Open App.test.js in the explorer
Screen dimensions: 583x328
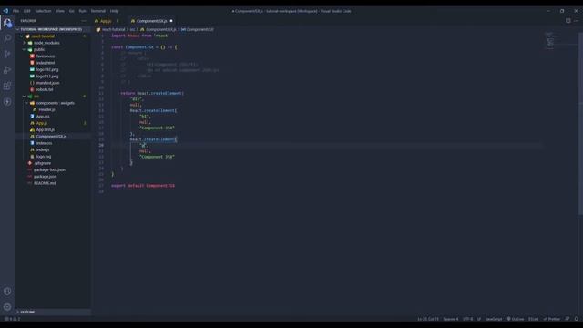tap(45, 129)
